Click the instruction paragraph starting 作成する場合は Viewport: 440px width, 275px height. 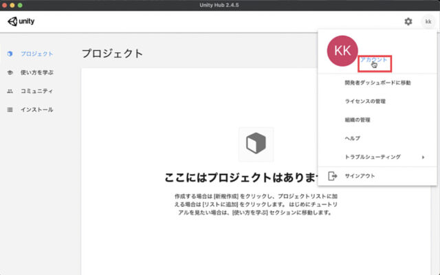256,204
